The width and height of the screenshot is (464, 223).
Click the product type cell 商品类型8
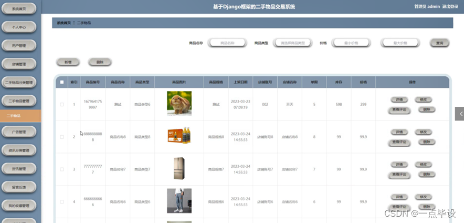(142, 137)
